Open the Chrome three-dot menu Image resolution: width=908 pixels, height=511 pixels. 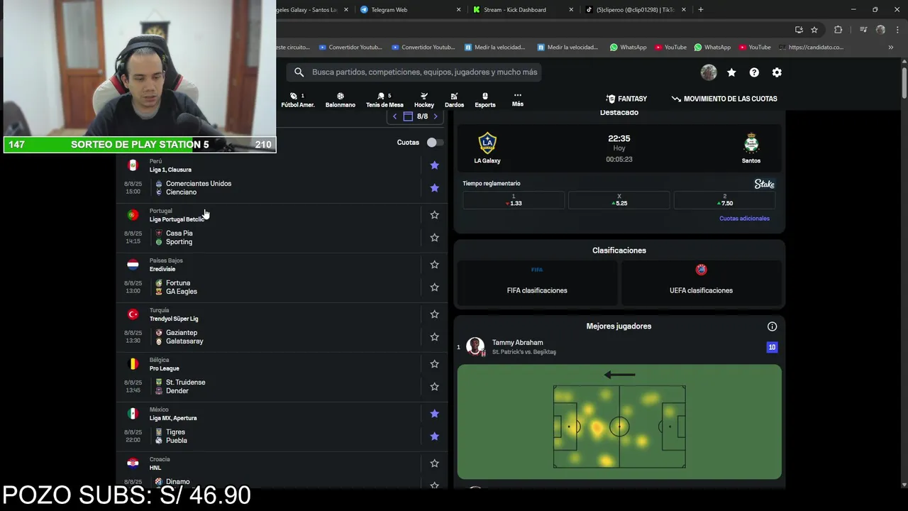pyautogui.click(x=897, y=30)
